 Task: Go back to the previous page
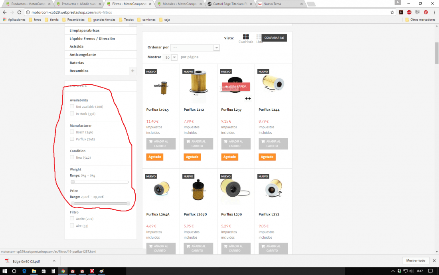(x=5, y=12)
